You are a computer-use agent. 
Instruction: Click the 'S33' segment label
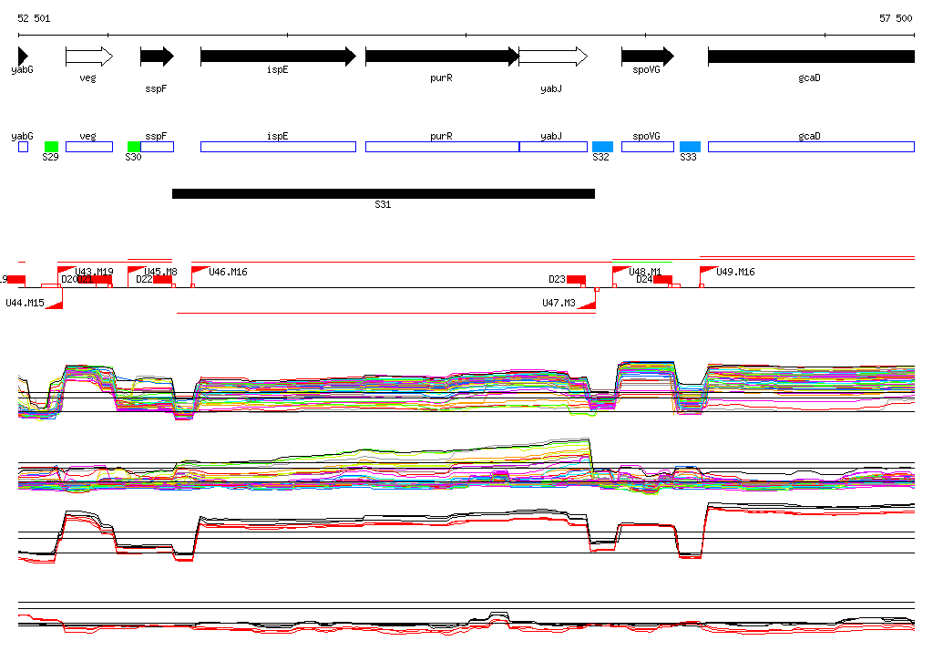(688, 157)
